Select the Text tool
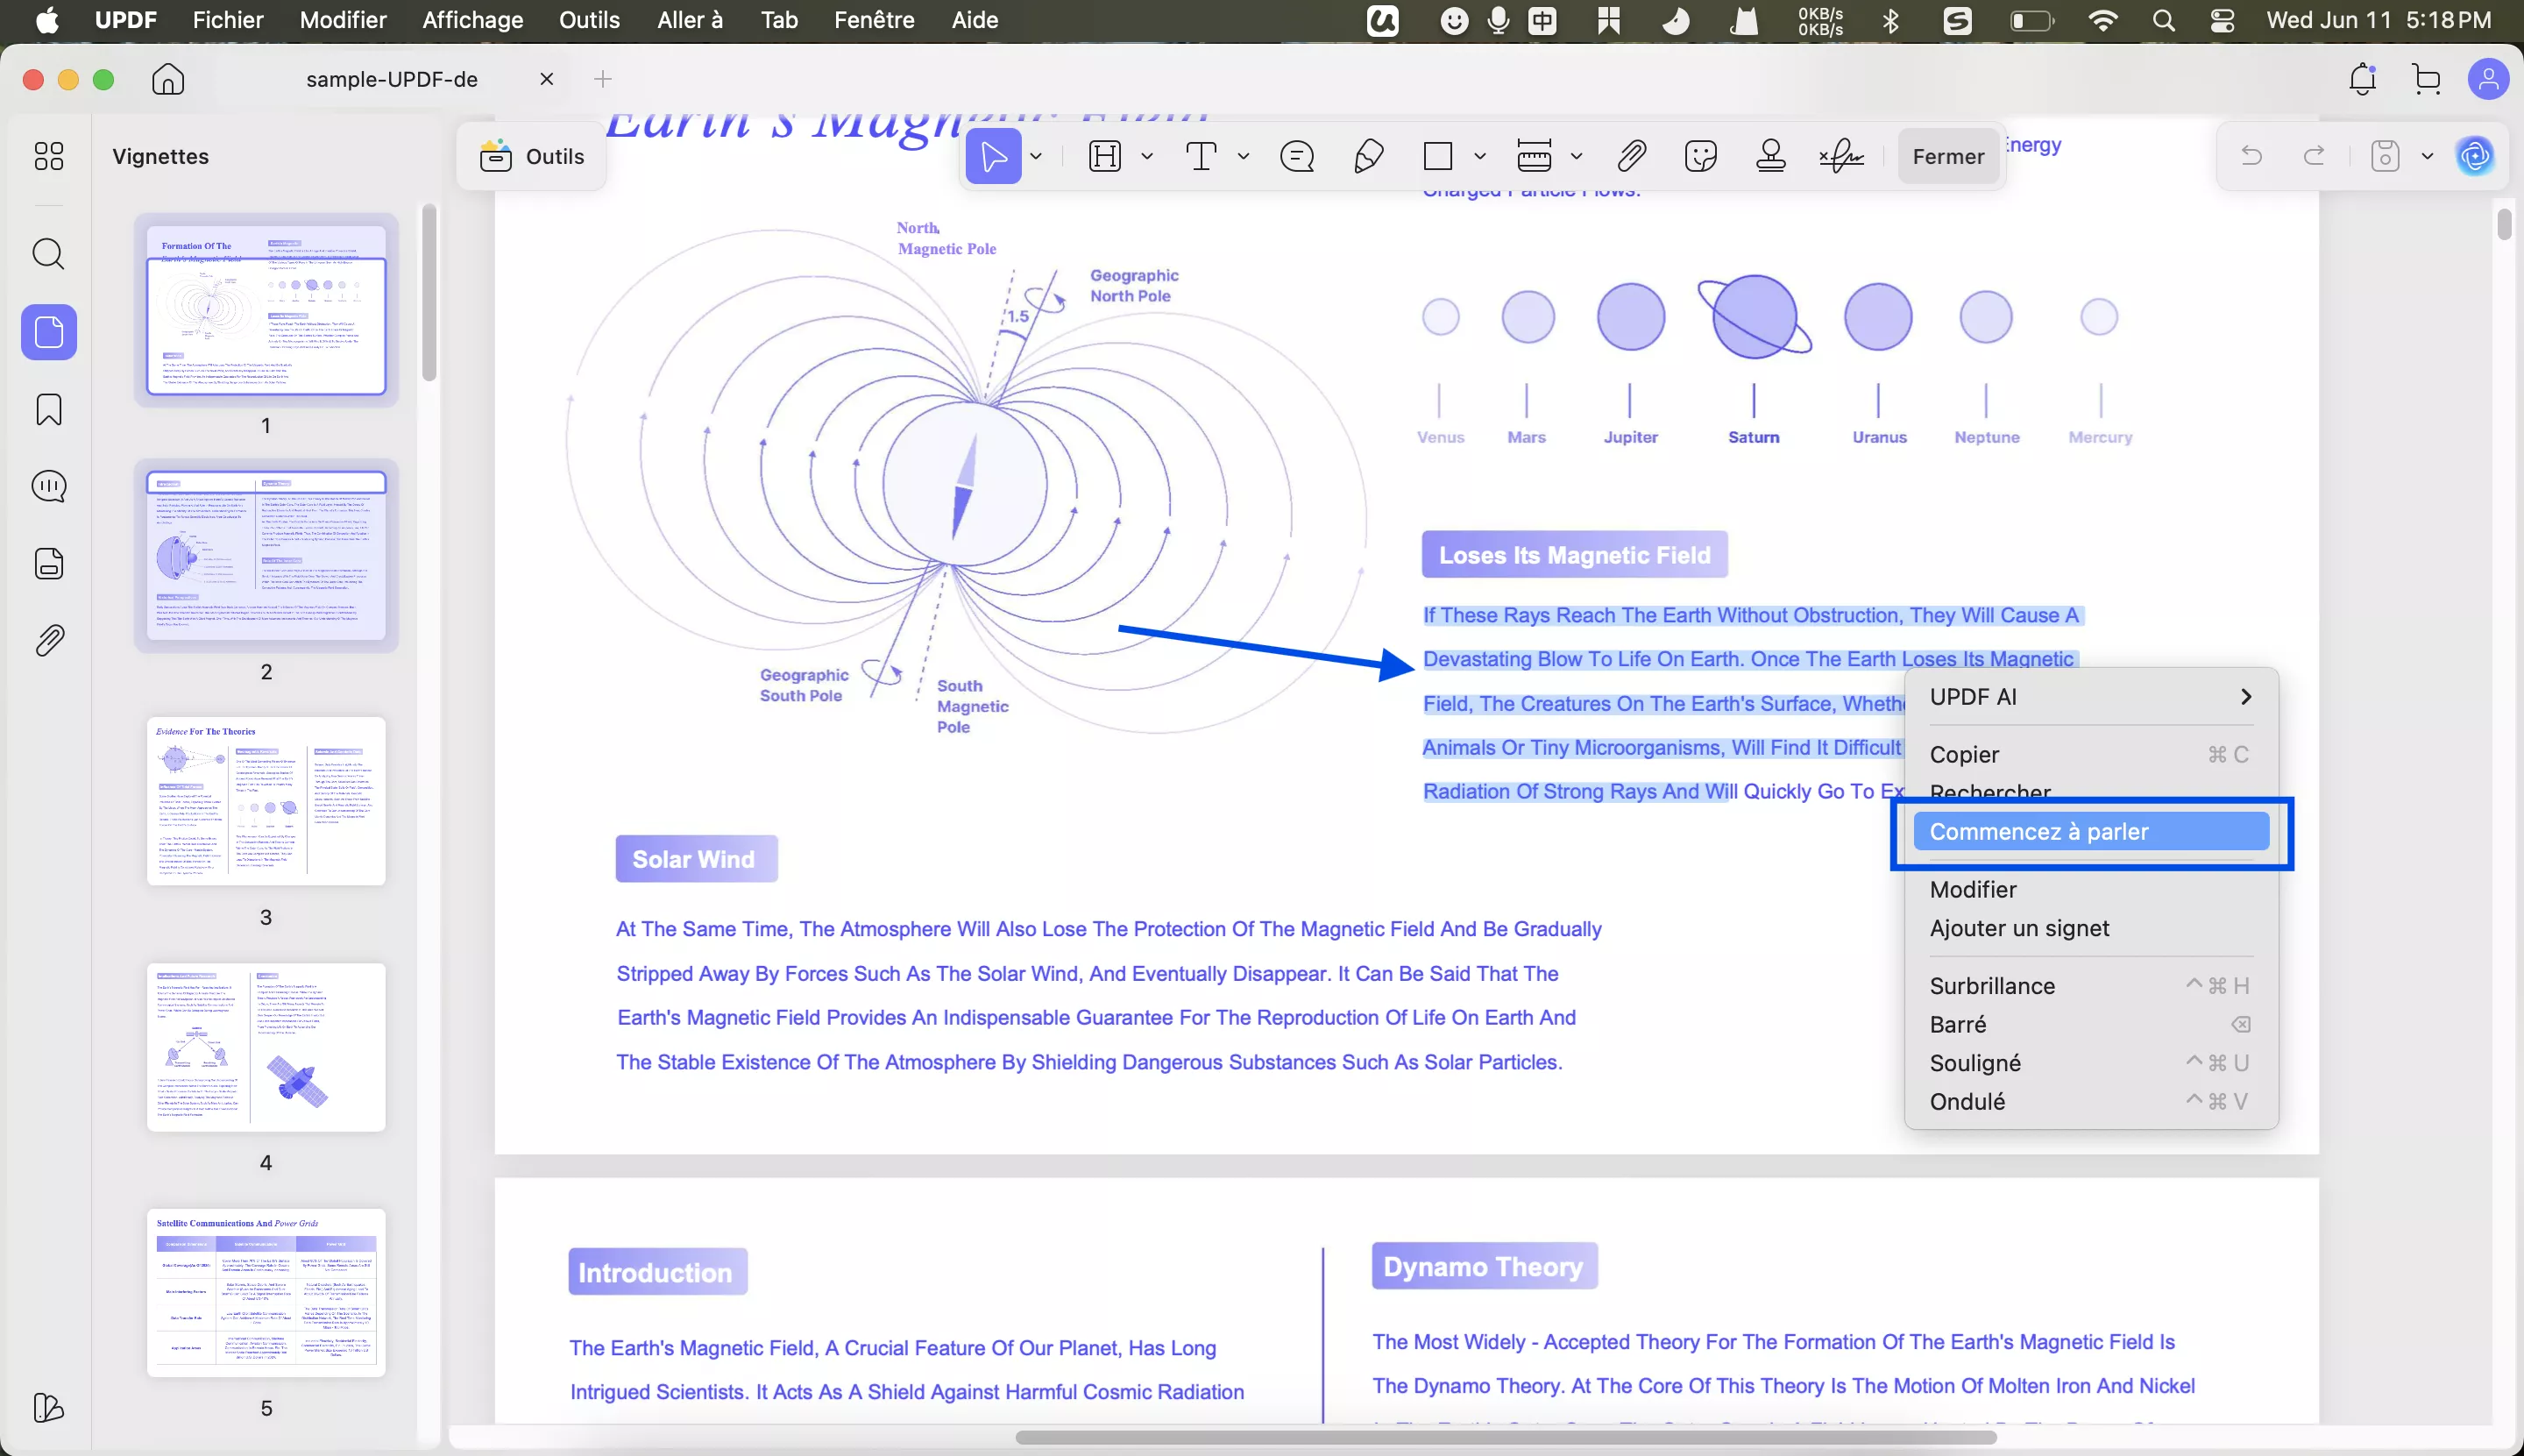Screen dimensions: 2524x1456 1202,156
